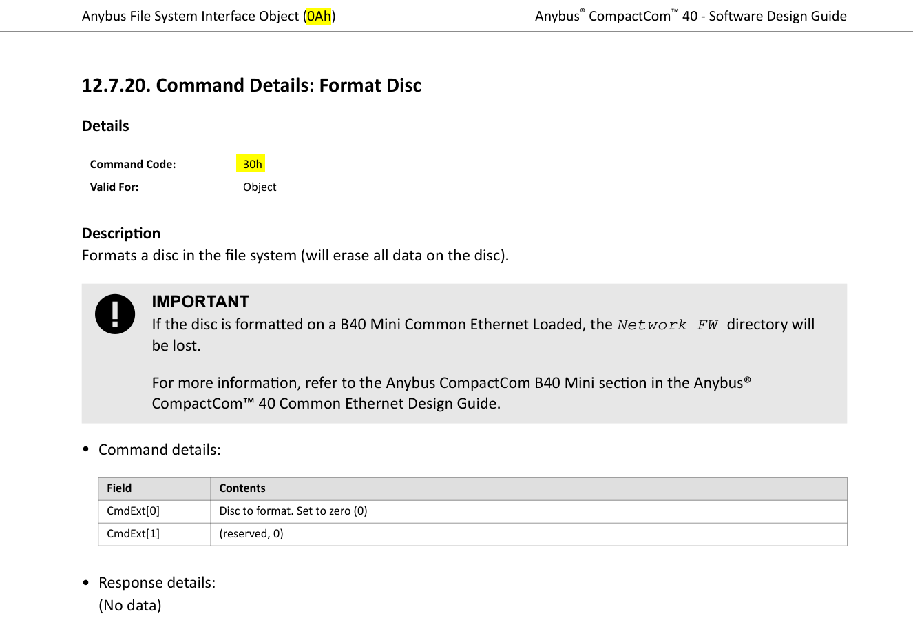Image resolution: width=913 pixels, height=618 pixels.
Task: Click the IMPORTANT exclamation warning icon
Action: [x=115, y=314]
